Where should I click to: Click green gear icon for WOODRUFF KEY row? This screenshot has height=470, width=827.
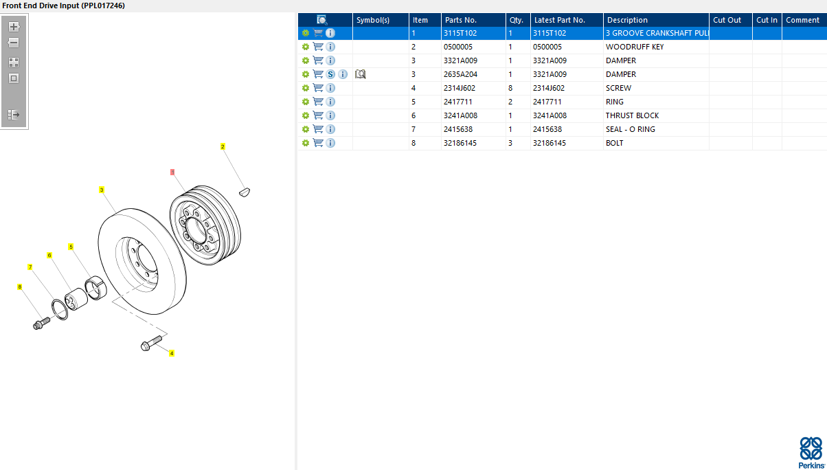coord(306,47)
